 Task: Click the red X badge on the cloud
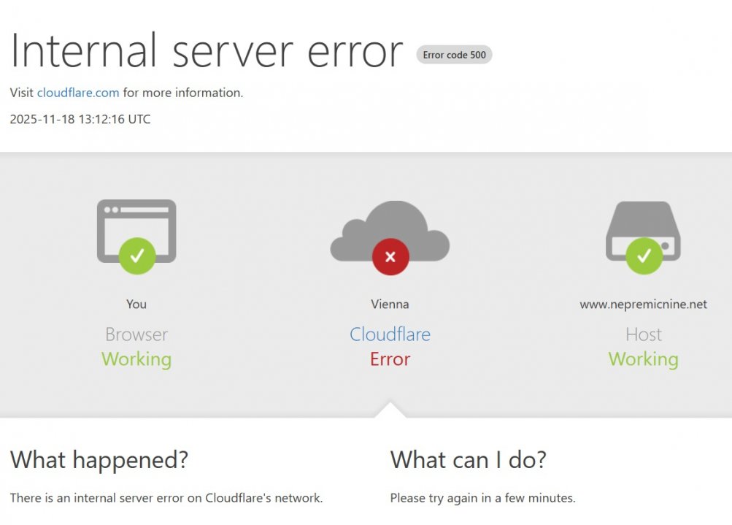[390, 256]
